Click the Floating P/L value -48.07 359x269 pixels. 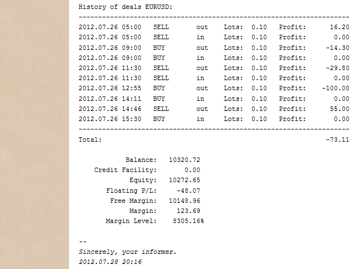coord(188,191)
